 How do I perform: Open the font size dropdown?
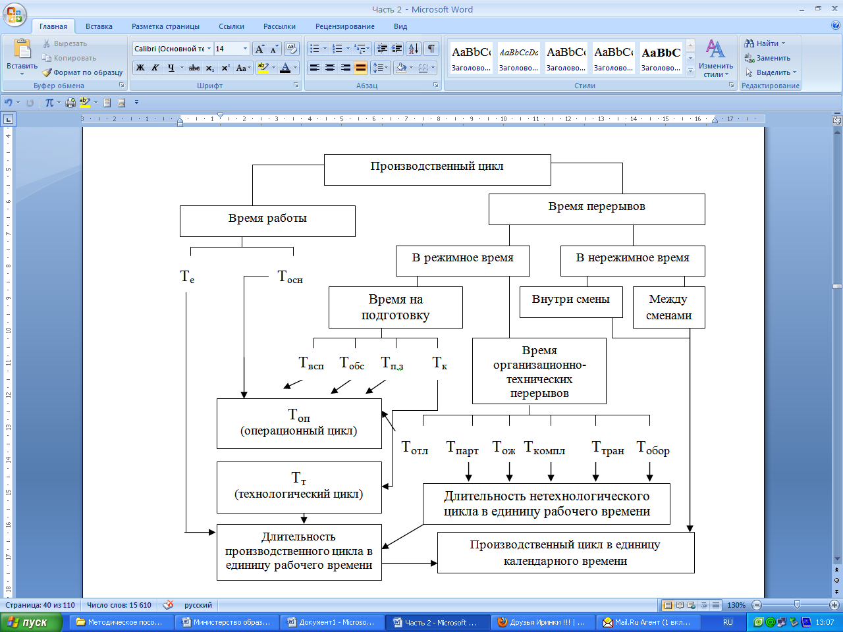pyautogui.click(x=246, y=49)
